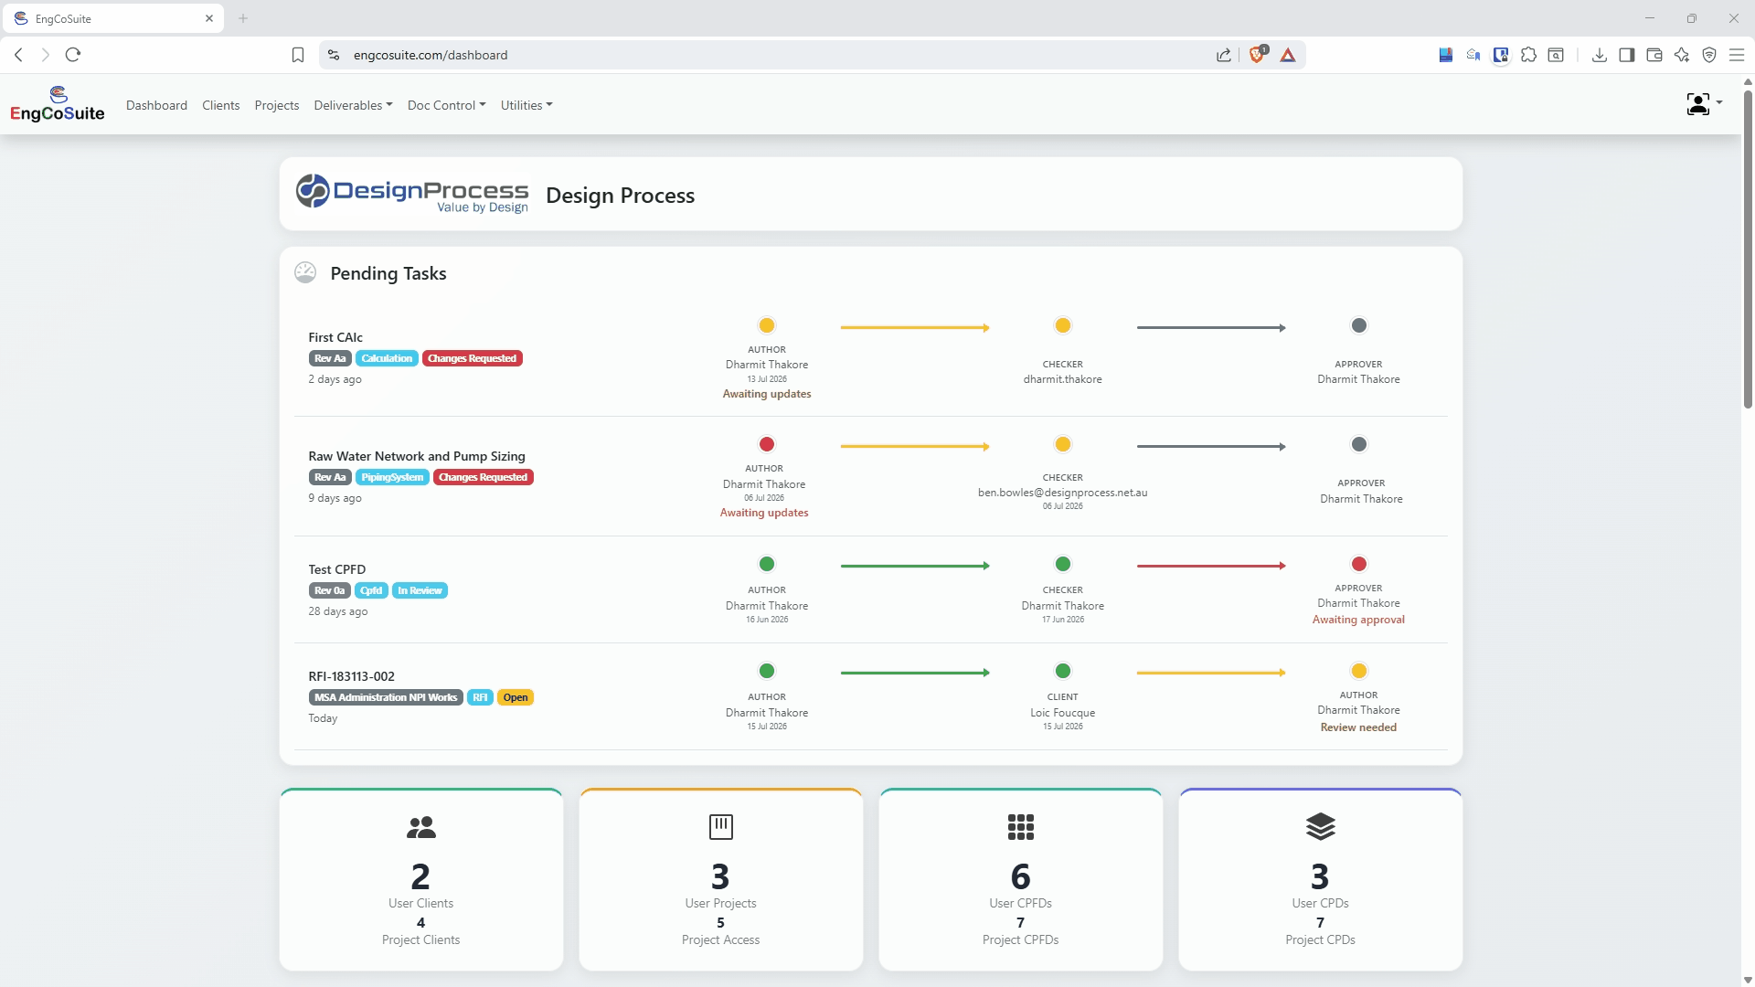Select the EngCoSuite browser tab
This screenshot has height=987, width=1755.
coord(112,18)
